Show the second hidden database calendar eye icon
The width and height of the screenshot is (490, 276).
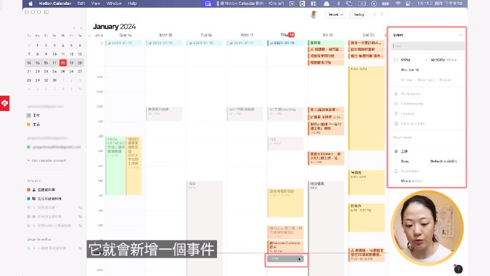(x=80, y=217)
